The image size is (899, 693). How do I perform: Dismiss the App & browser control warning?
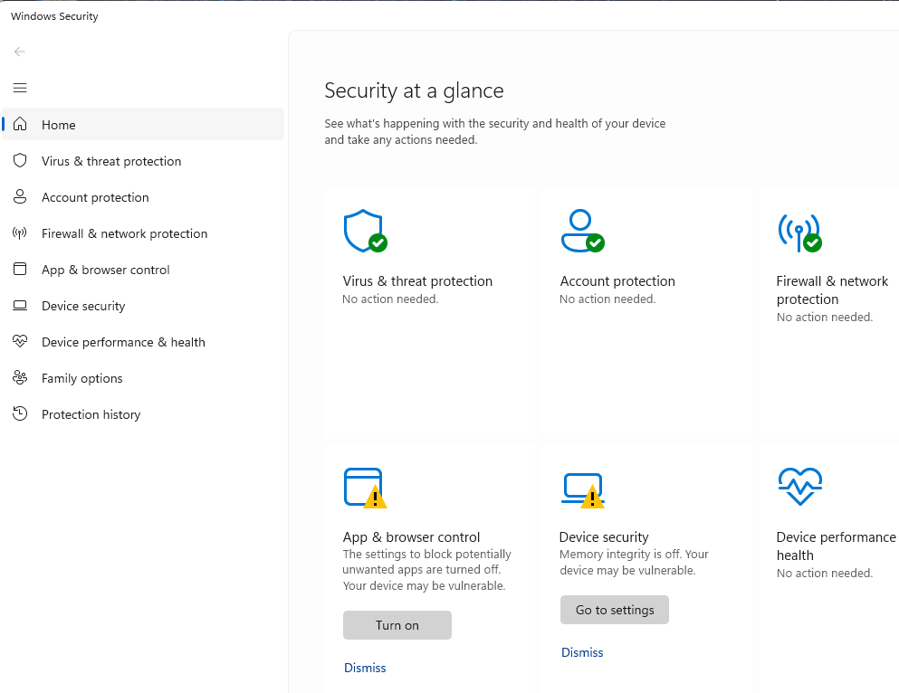click(365, 668)
